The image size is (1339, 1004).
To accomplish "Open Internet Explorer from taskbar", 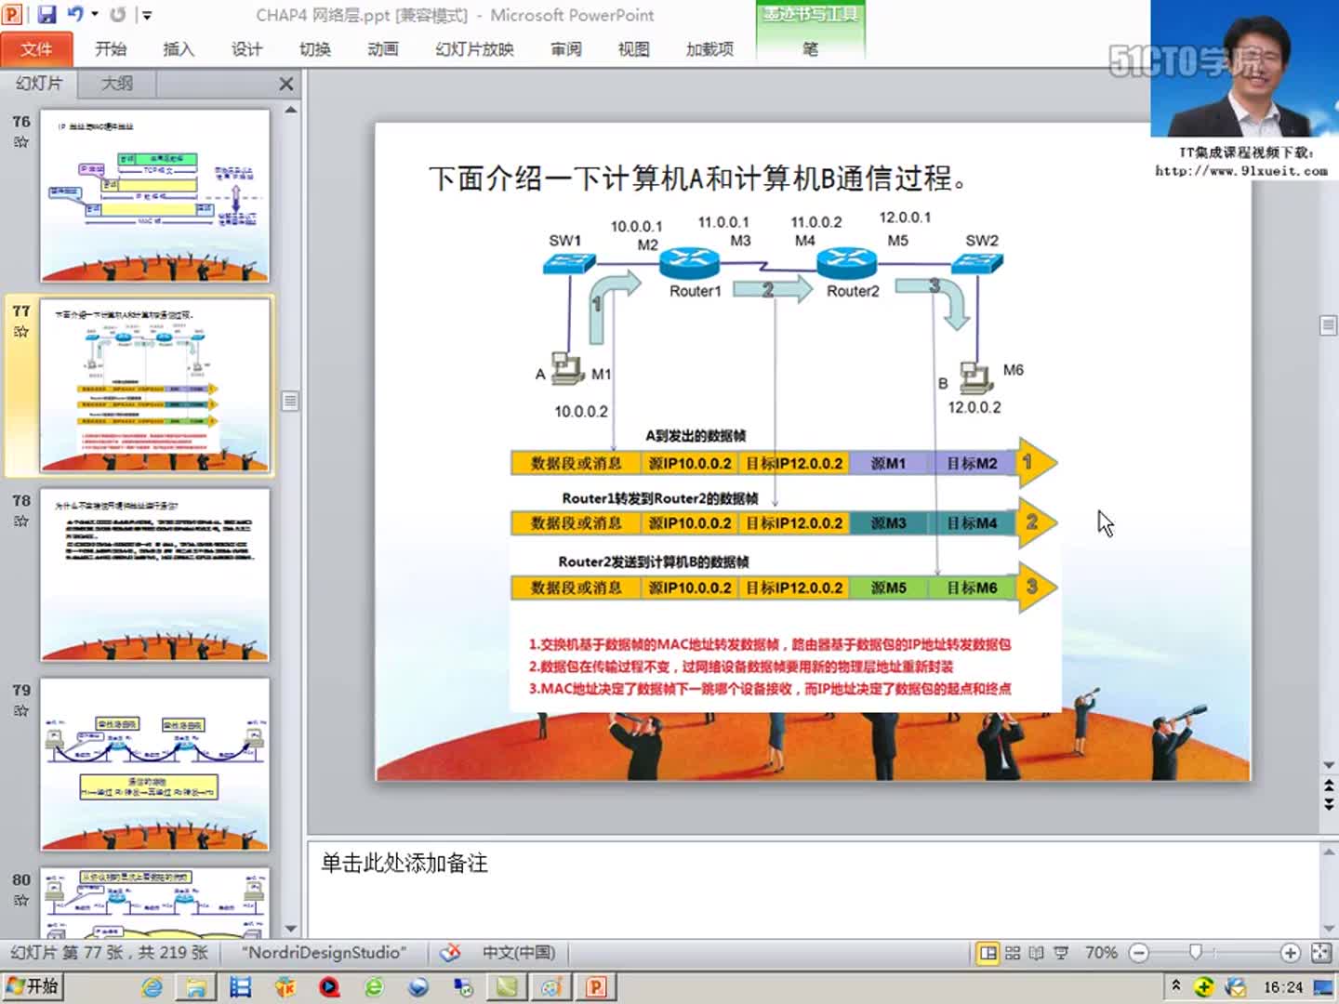I will (x=152, y=987).
